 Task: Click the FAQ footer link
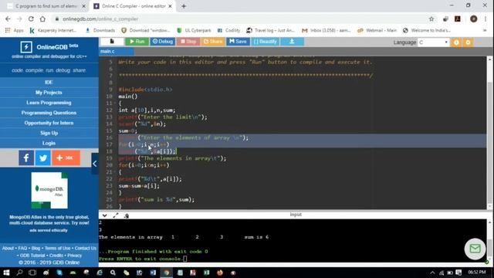(x=22, y=249)
